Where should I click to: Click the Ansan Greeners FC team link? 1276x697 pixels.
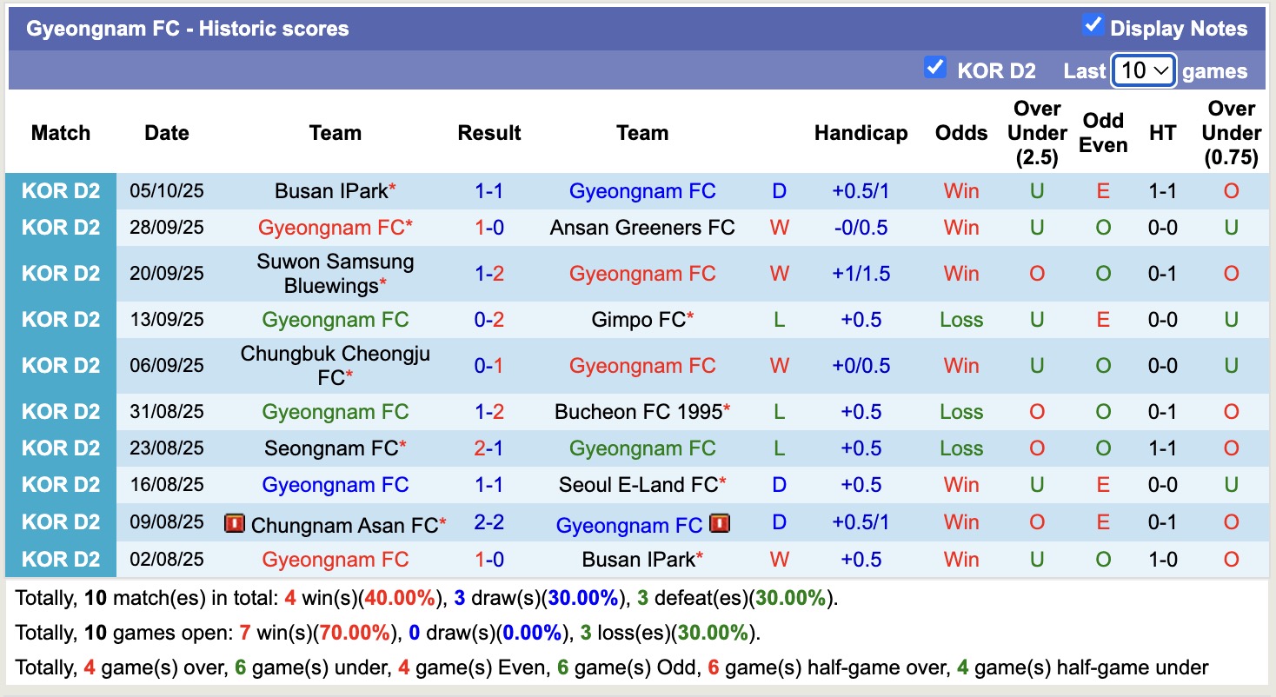642,227
